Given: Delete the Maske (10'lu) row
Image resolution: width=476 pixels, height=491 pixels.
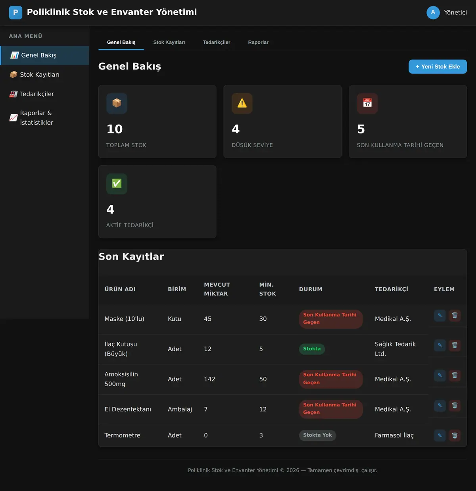Looking at the screenshot, I should 455,316.
